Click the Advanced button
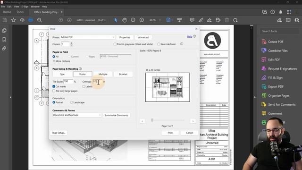 click(x=143, y=37)
